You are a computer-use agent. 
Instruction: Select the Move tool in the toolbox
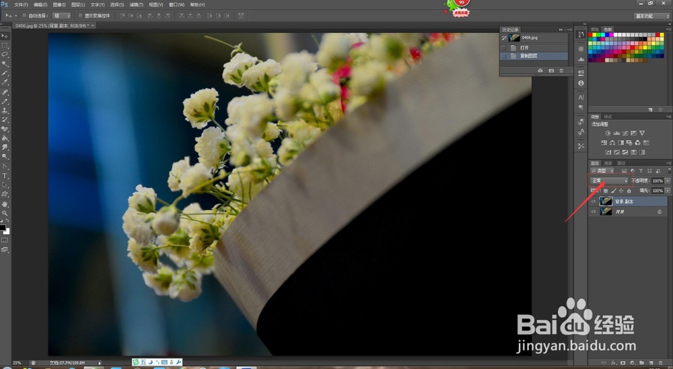[5, 36]
